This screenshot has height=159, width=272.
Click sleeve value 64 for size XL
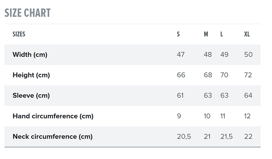tap(248, 95)
